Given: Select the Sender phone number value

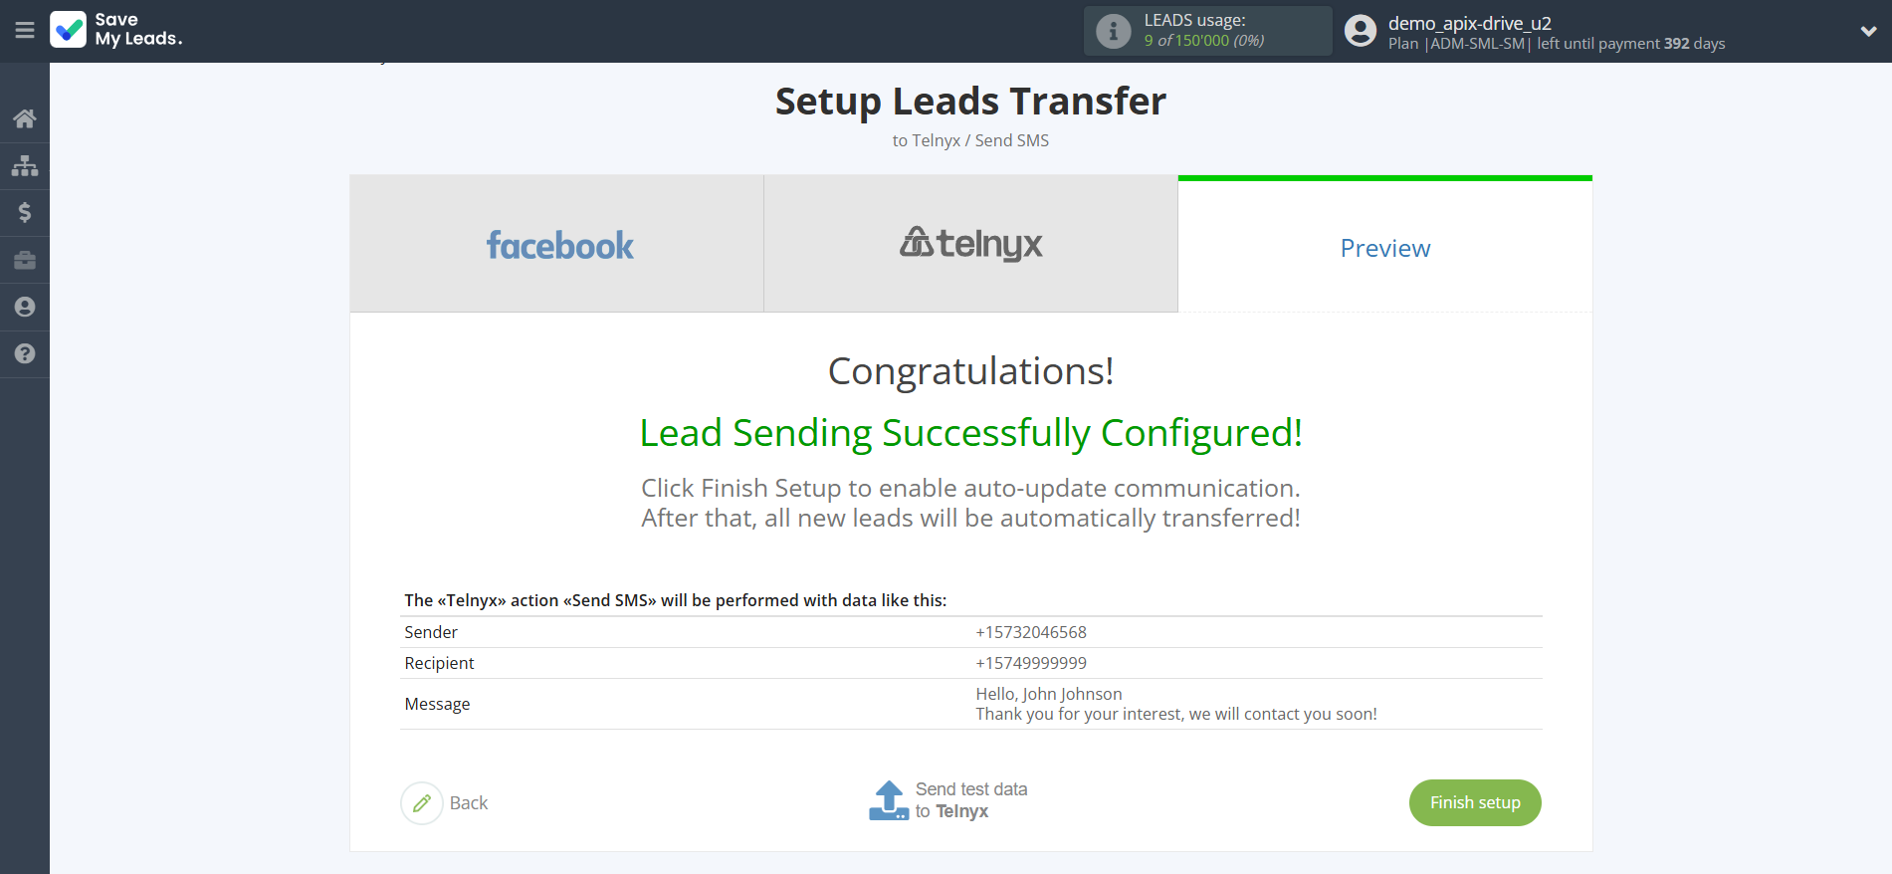Looking at the screenshot, I should click(x=1030, y=632).
